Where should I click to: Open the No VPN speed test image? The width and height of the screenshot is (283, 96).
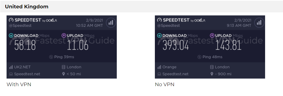tap(210, 47)
